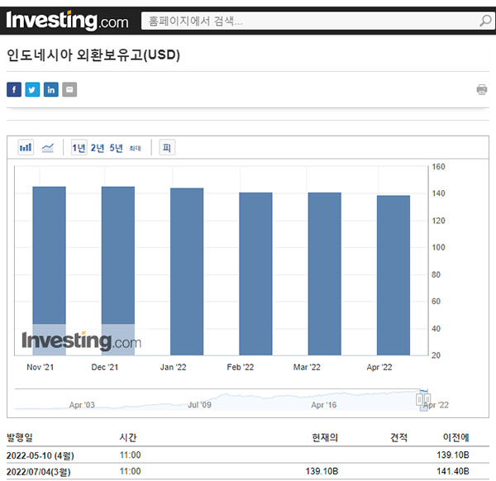Image resolution: width=496 pixels, height=481 pixels.
Task: Switch to line chart view
Action: pyautogui.click(x=48, y=148)
